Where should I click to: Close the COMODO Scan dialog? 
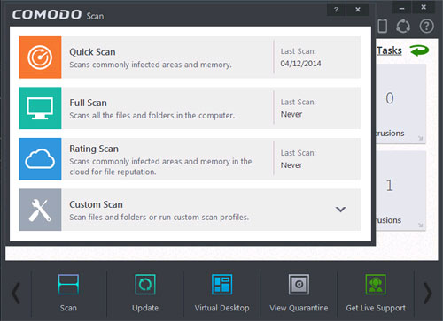pos(358,10)
